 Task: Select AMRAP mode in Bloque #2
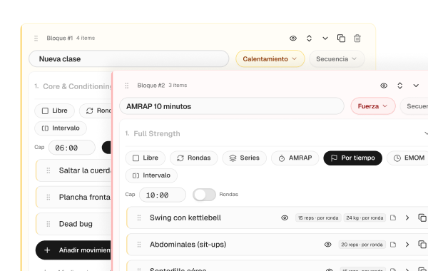[295, 158]
